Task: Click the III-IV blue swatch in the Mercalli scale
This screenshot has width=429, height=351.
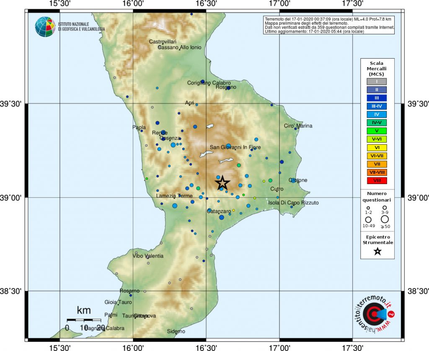Action: pos(376,106)
